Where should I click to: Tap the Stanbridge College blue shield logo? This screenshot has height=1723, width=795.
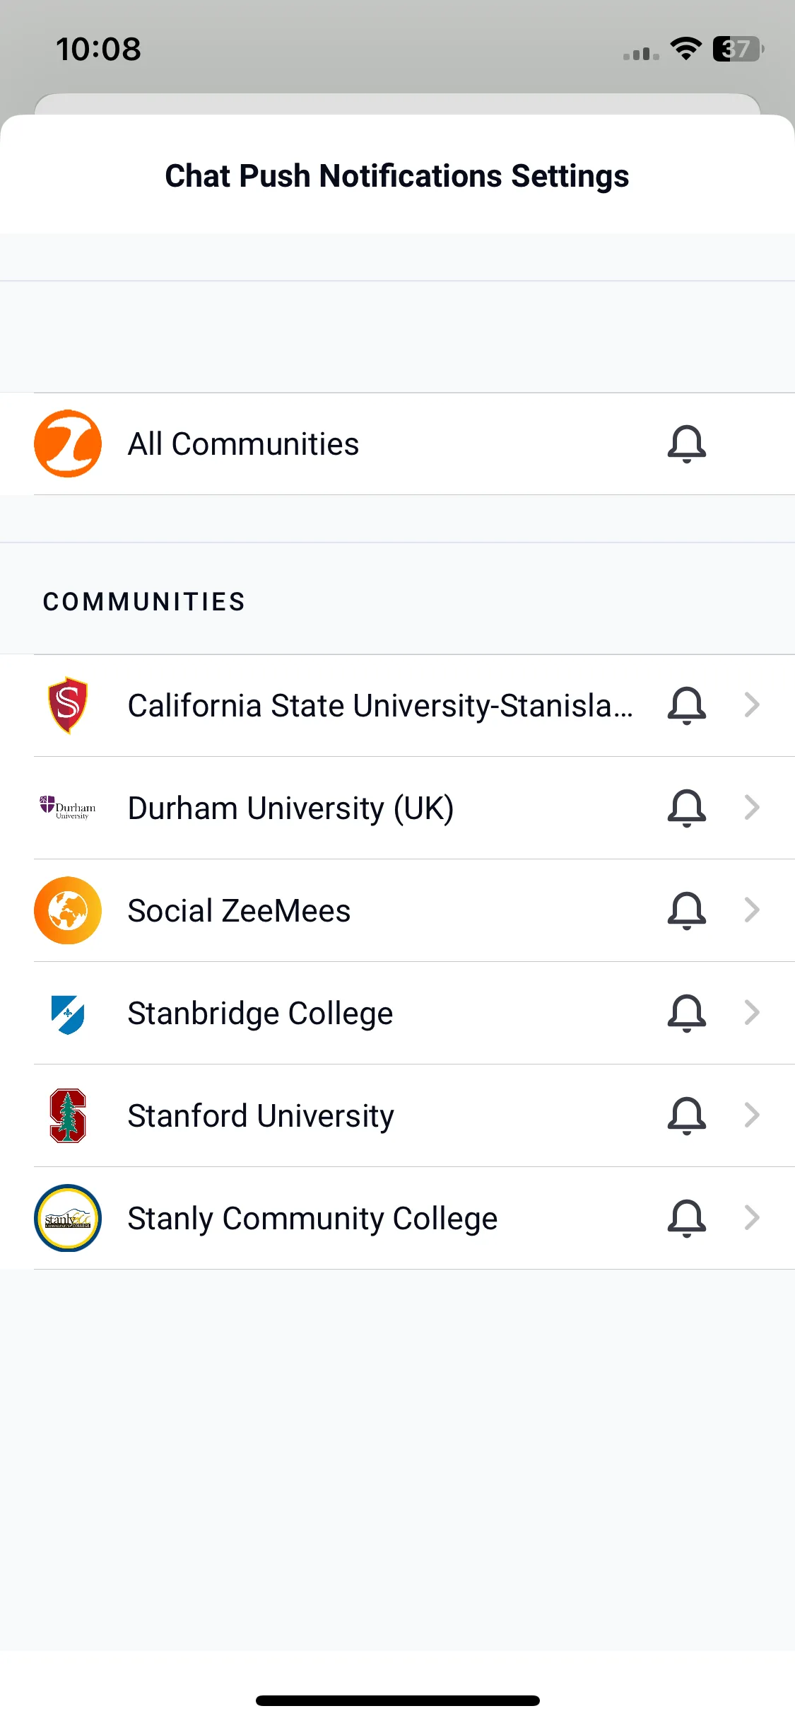coord(68,1014)
